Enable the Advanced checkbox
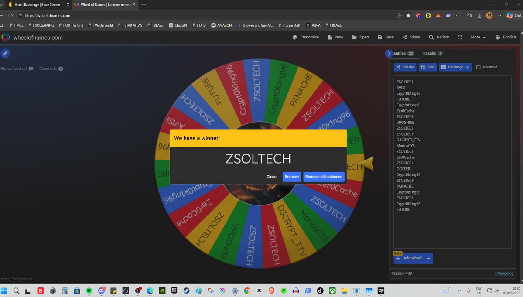This screenshot has width=523, height=297. pyautogui.click(x=479, y=67)
